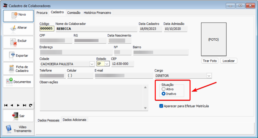The width and height of the screenshot is (258, 138).
Task: Switch to the Procura tab
Action: click(x=42, y=13)
